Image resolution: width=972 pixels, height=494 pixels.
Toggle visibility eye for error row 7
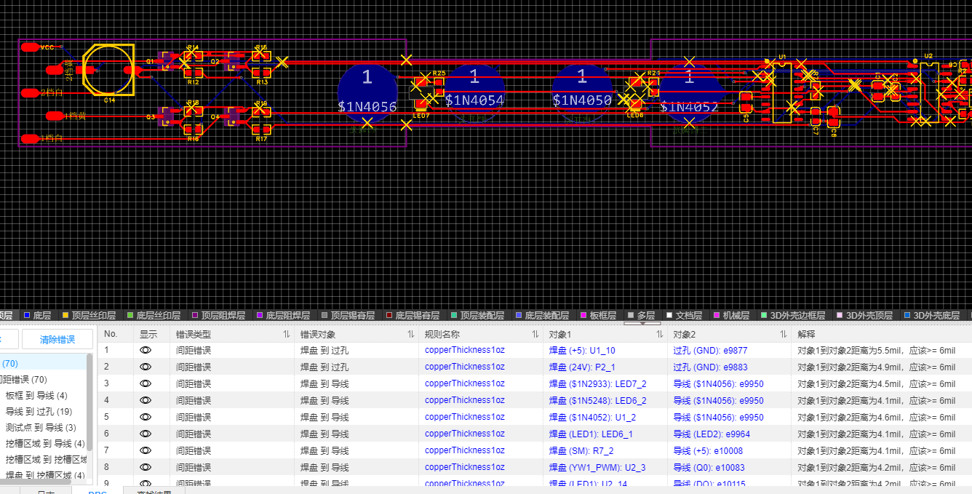click(x=146, y=451)
